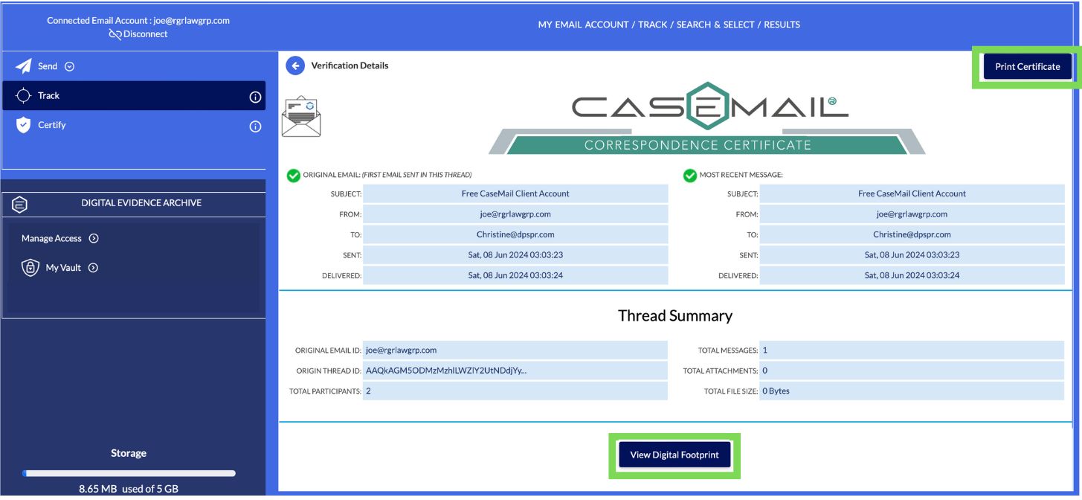
Task: Print the certificate
Action: point(1028,66)
